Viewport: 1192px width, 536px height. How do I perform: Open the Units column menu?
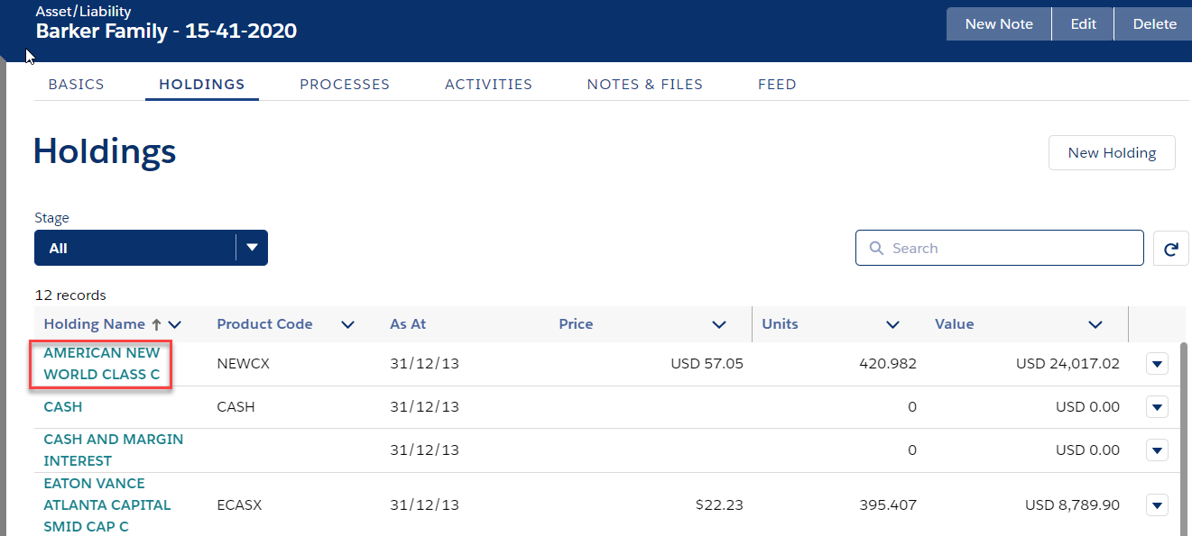[892, 324]
